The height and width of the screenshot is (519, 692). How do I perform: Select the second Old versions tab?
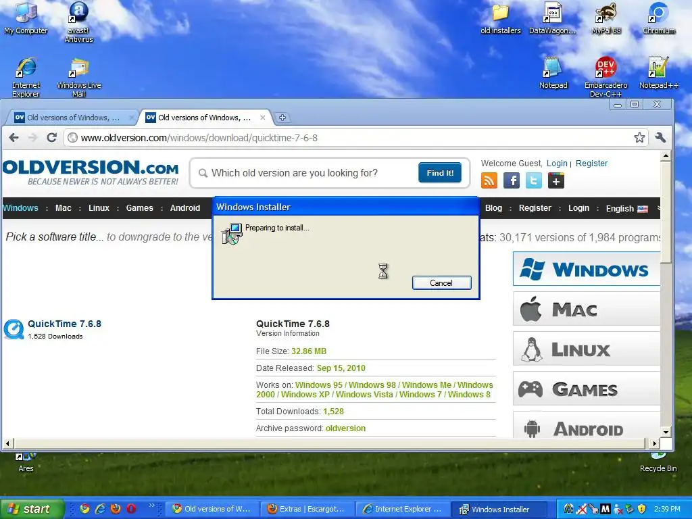(x=204, y=118)
